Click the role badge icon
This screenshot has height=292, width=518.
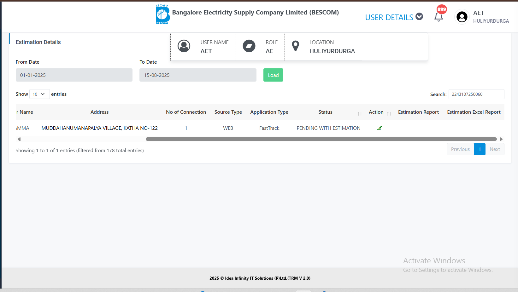[x=249, y=46]
